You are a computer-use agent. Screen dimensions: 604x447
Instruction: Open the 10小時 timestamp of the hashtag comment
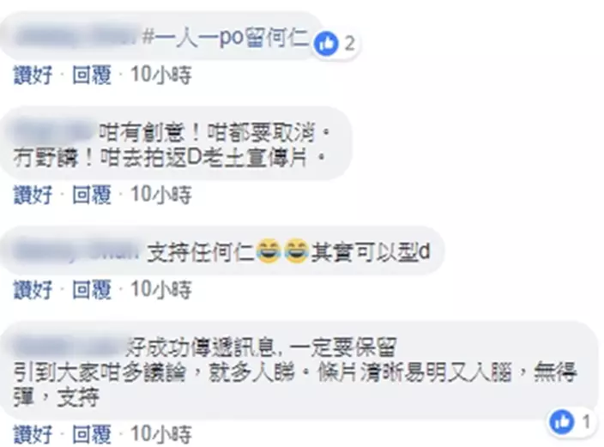point(160,75)
